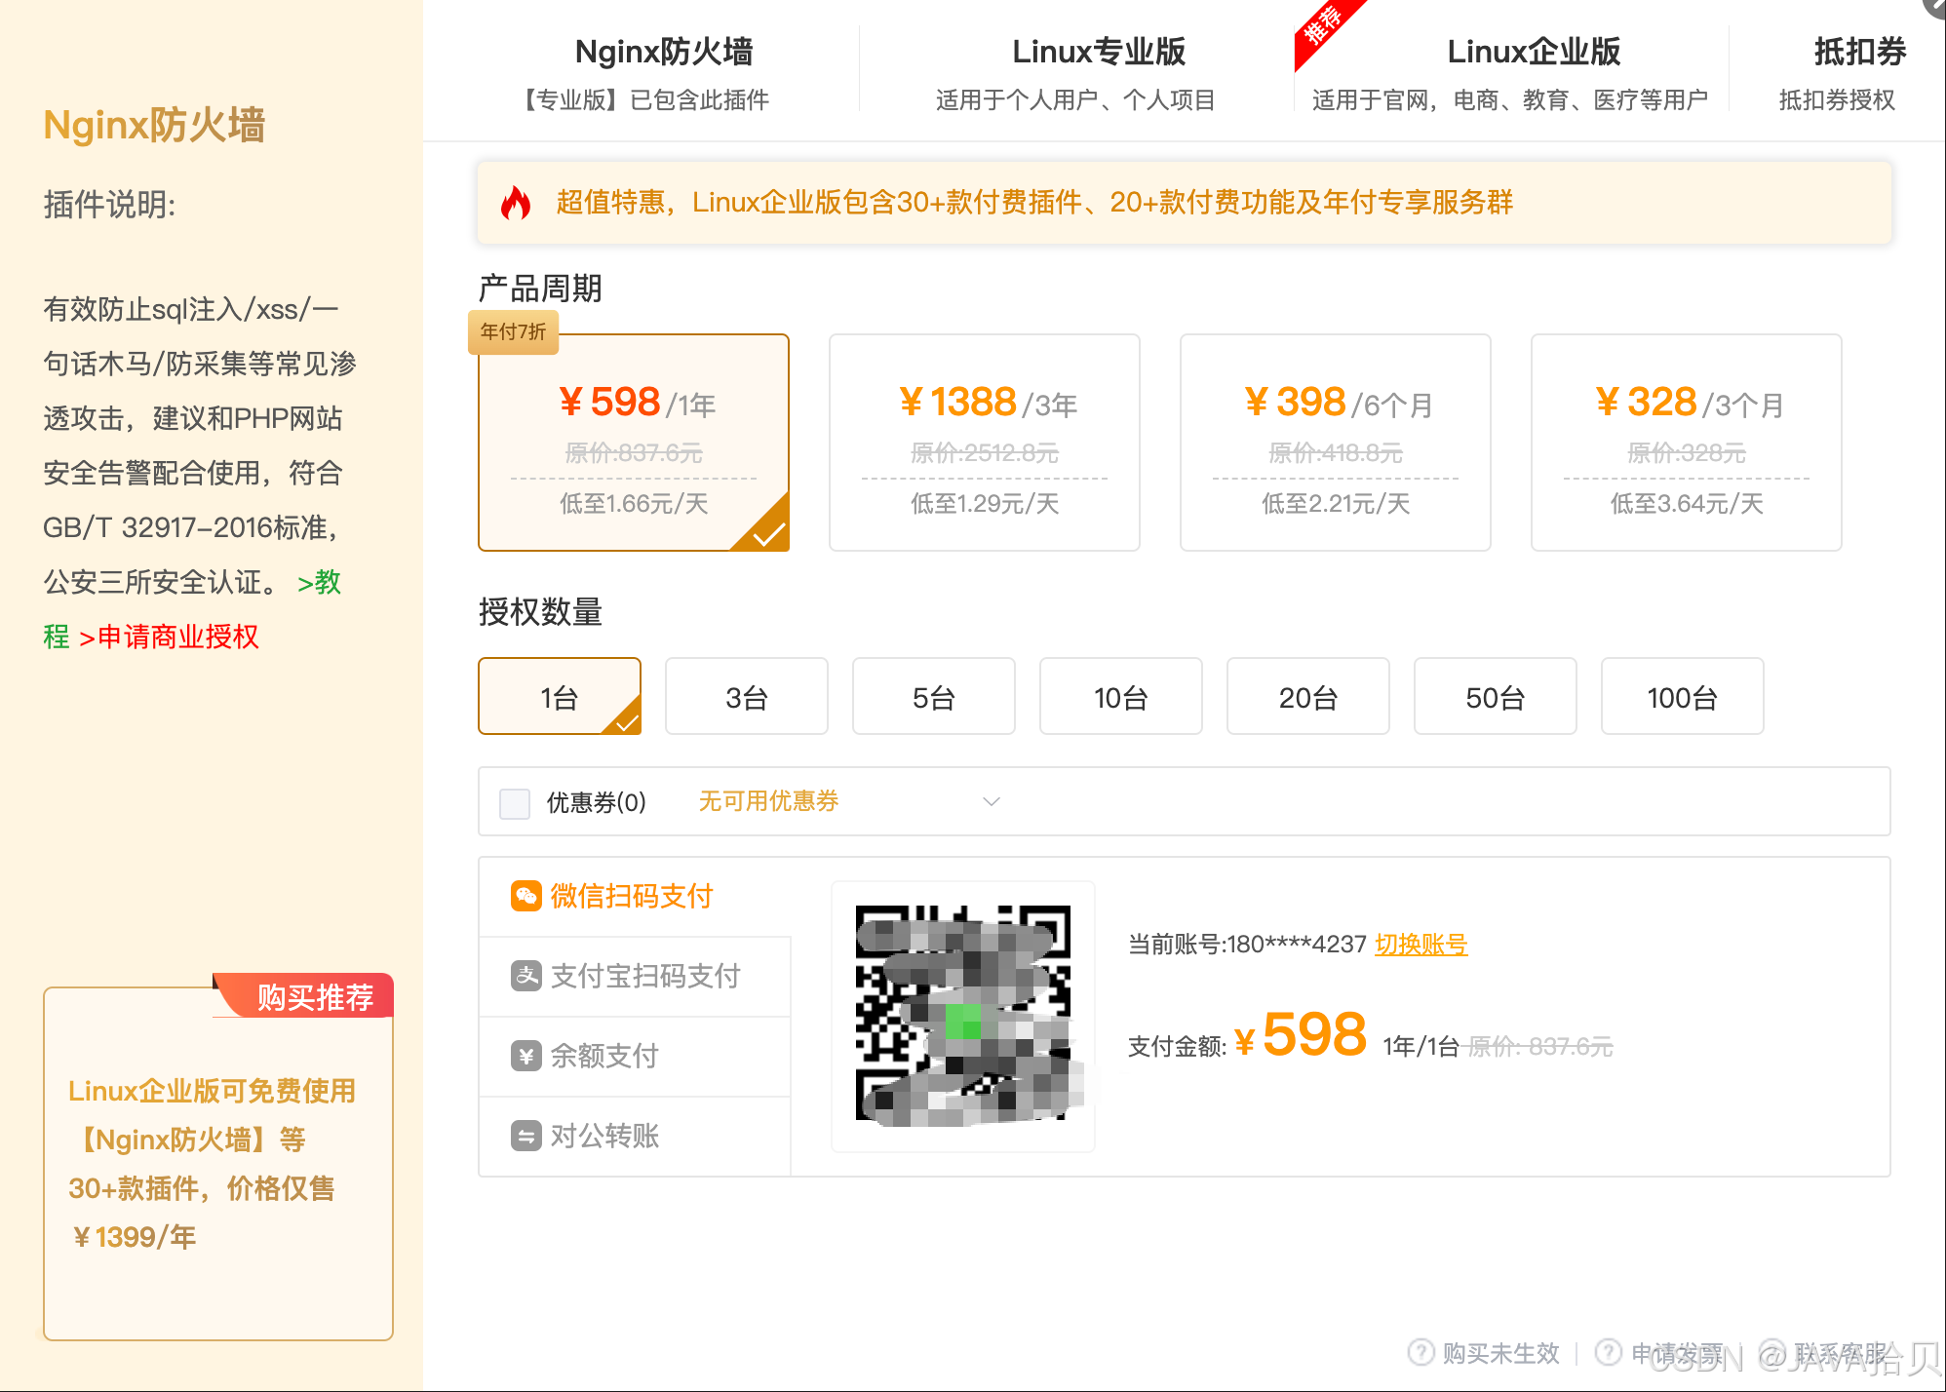
Task: Click the WeChat pay icon
Action: 526,896
